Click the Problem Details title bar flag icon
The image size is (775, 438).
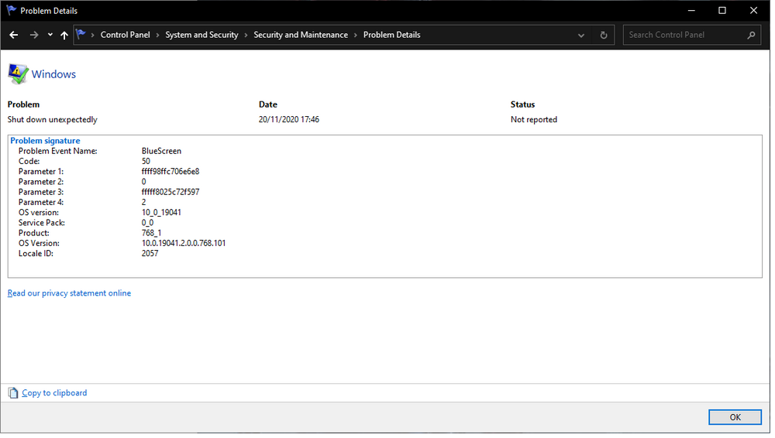click(12, 10)
